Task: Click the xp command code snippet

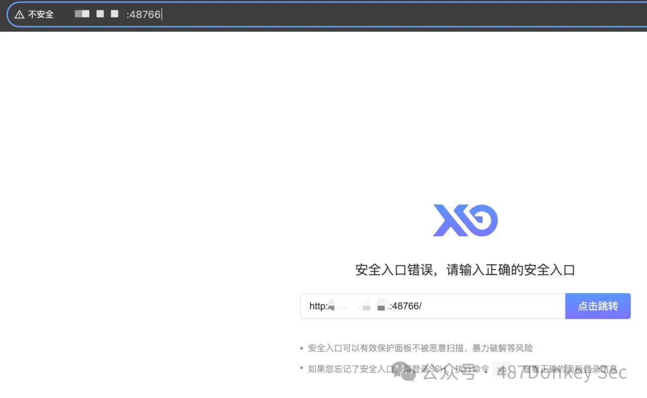Action: coord(502,369)
